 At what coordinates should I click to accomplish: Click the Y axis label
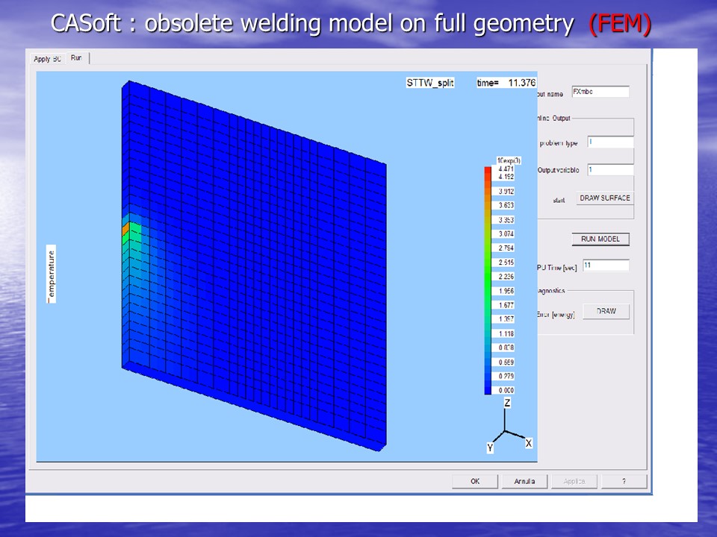(x=490, y=448)
